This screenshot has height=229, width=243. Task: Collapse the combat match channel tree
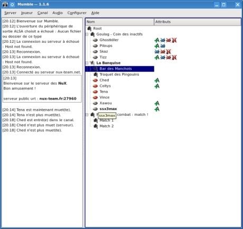point(87,115)
